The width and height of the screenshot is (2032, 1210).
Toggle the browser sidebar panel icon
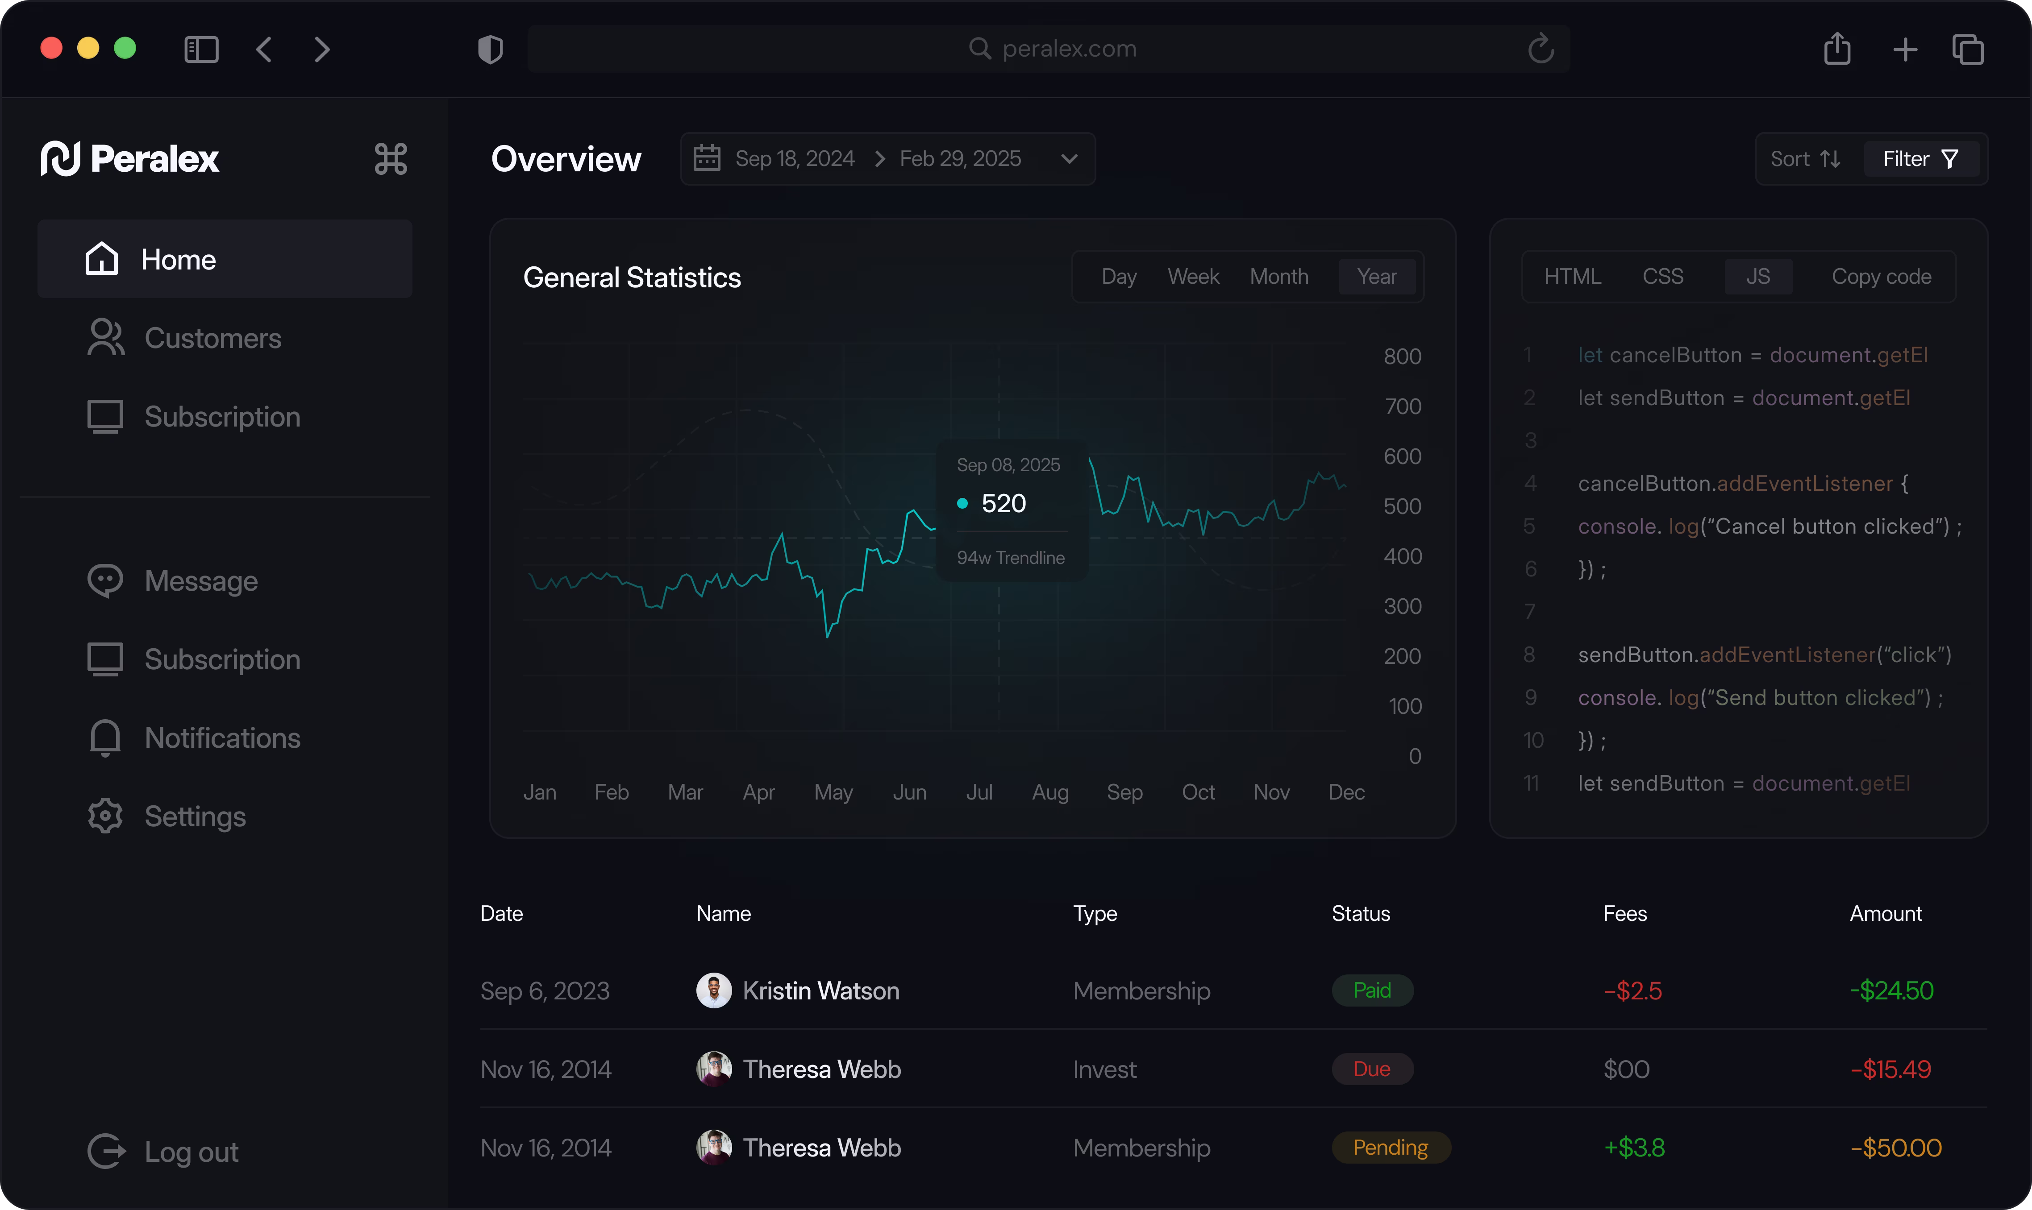pyautogui.click(x=201, y=50)
